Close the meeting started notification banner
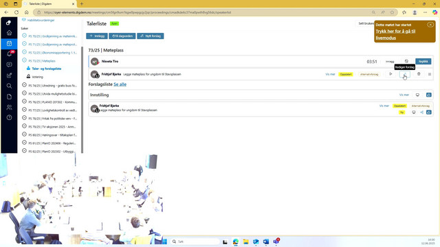 (430, 25)
